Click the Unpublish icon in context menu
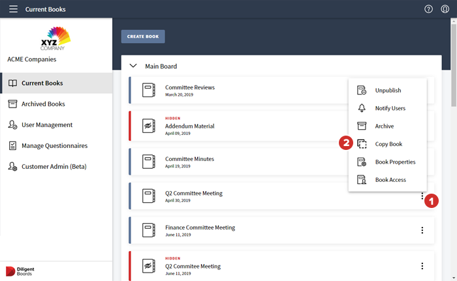The height and width of the screenshot is (281, 457). click(x=362, y=91)
